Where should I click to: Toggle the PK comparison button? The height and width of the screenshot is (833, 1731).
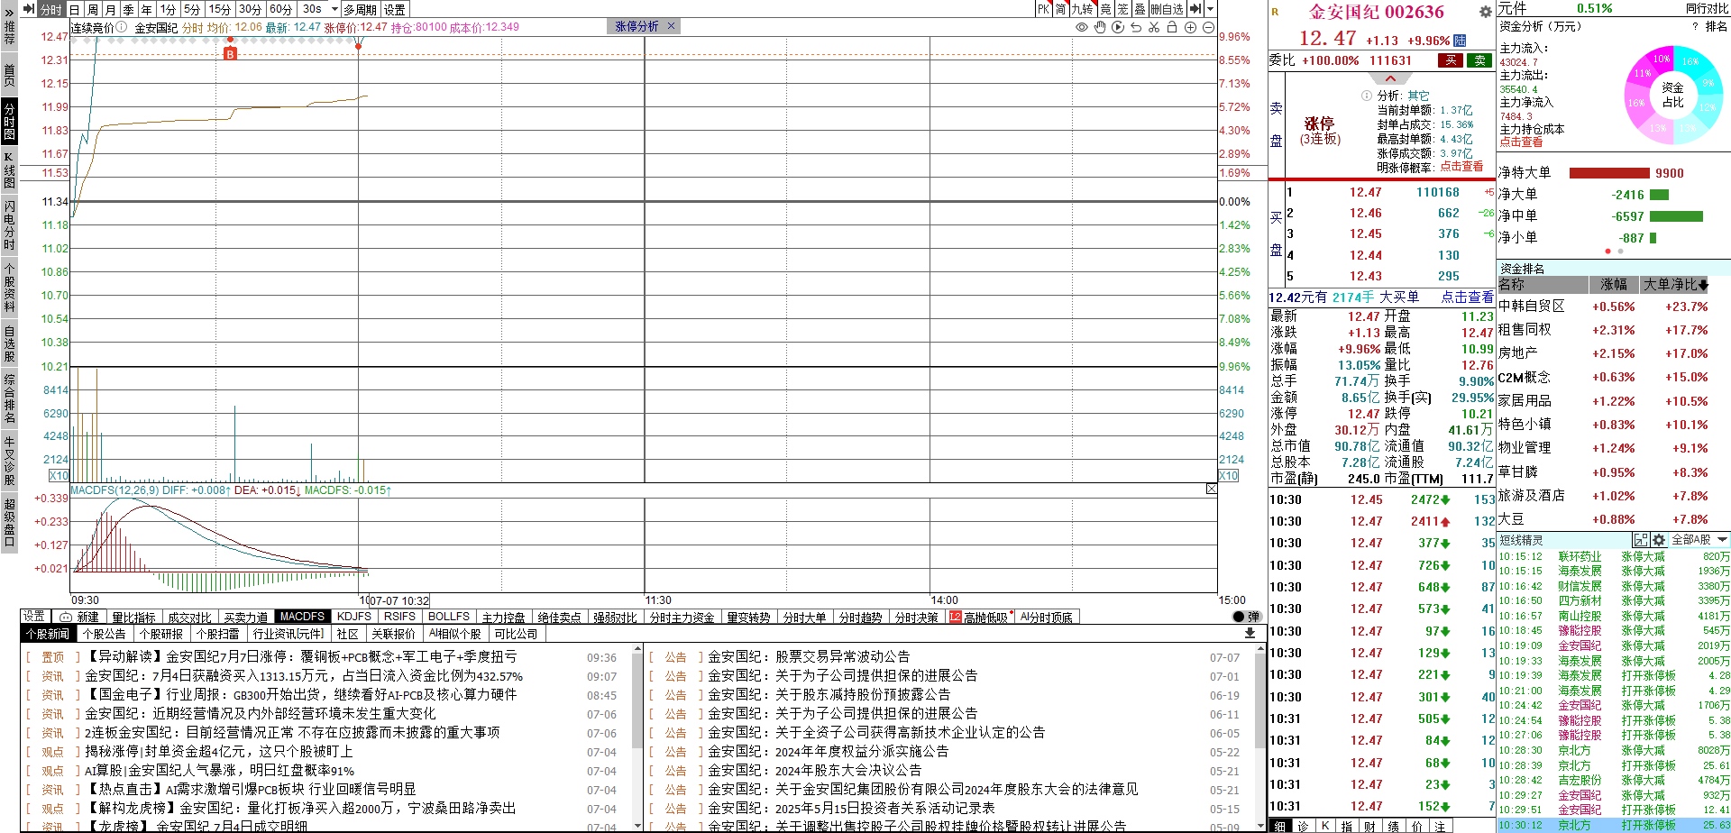1043,9
